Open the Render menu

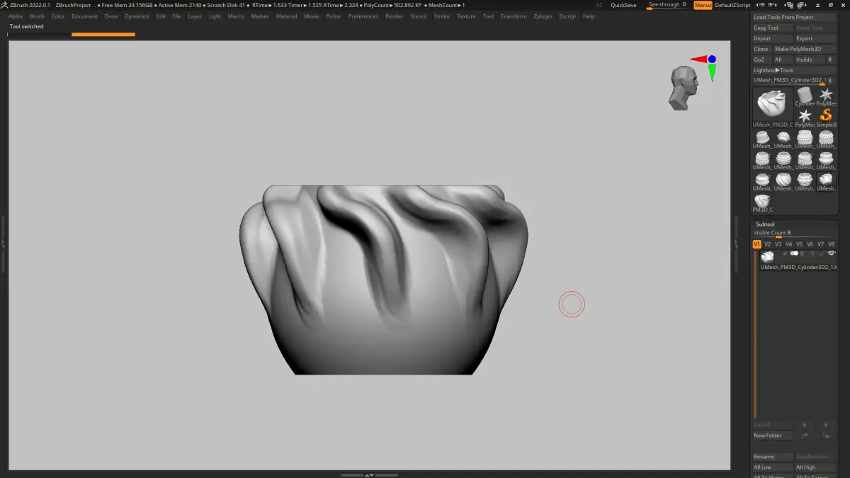tap(395, 16)
